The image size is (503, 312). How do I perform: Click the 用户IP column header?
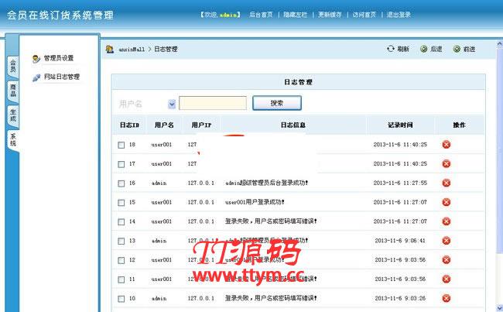tap(201, 125)
